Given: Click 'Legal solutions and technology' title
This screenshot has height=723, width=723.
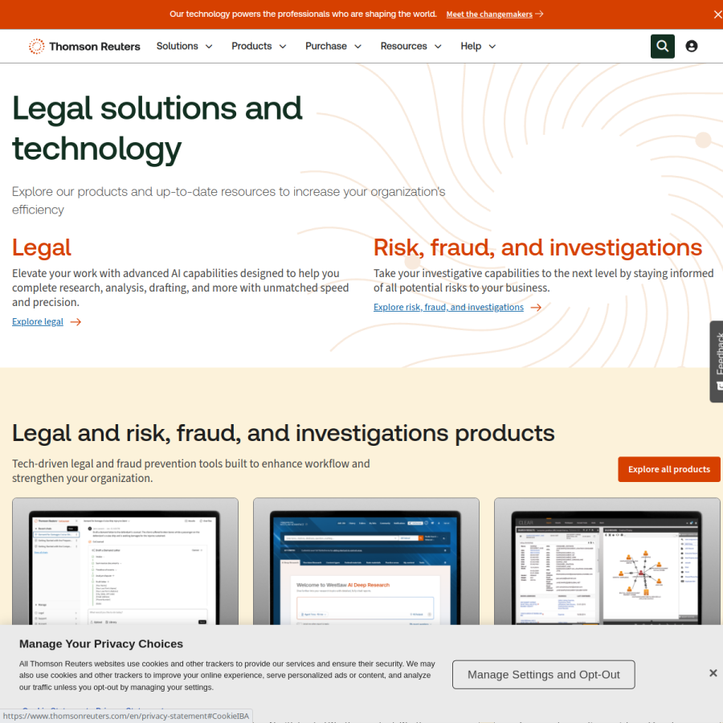Looking at the screenshot, I should tap(157, 129).
